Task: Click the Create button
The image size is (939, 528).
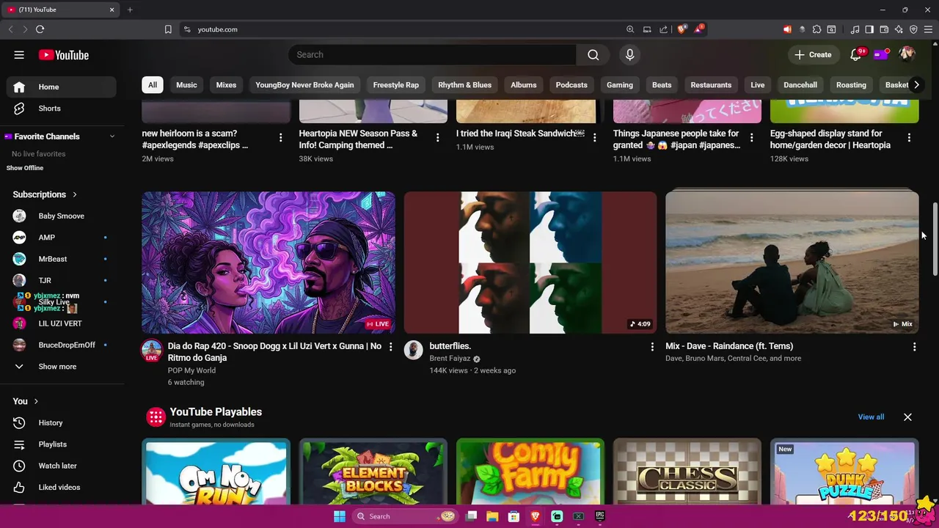Action: coord(813,55)
